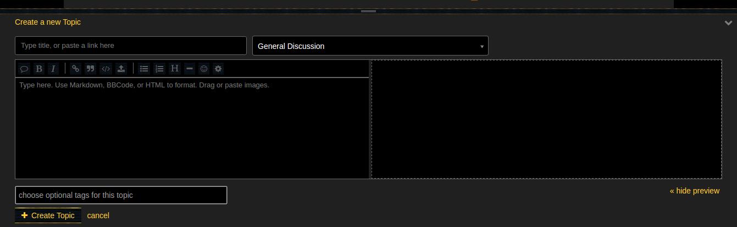Insert preformatted code with the </> icon
The height and width of the screenshot is (227, 737).
[x=106, y=69]
